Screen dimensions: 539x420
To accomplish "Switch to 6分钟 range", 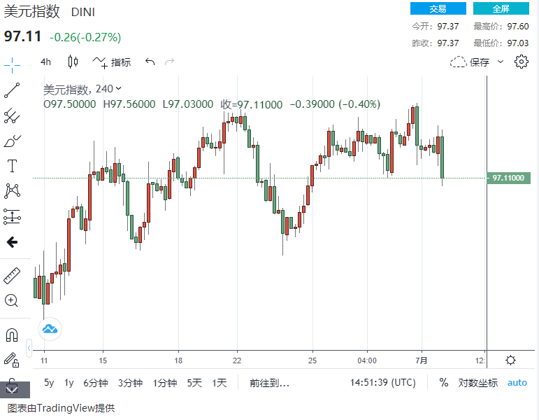I will click(96, 383).
